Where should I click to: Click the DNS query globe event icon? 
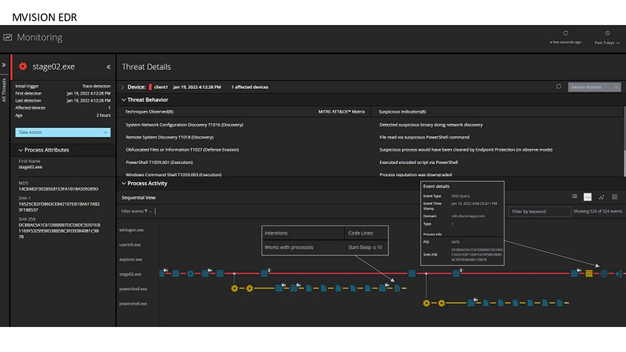pos(604,274)
